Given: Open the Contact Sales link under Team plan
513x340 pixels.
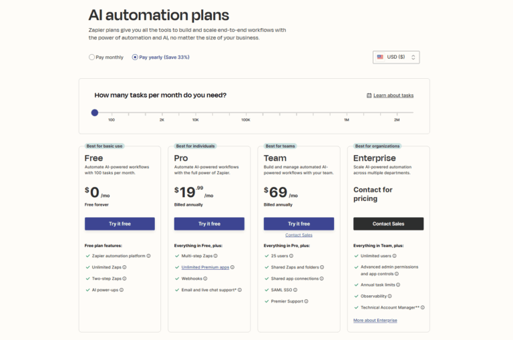Looking at the screenshot, I should pyautogui.click(x=299, y=235).
